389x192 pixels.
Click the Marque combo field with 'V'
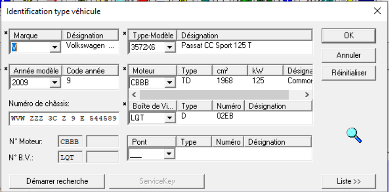click(x=30, y=47)
